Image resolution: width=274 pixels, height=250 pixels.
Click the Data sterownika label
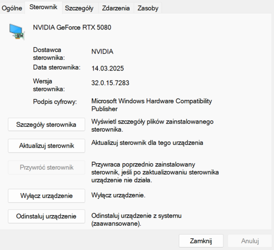[57, 68]
